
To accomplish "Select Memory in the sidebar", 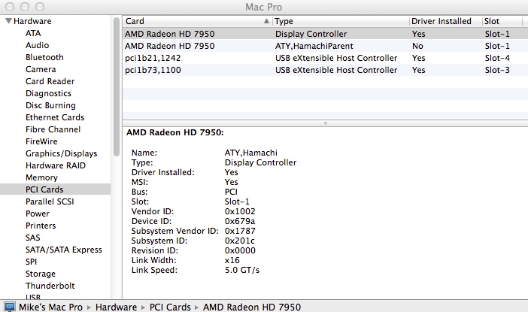I will pyautogui.click(x=42, y=177).
